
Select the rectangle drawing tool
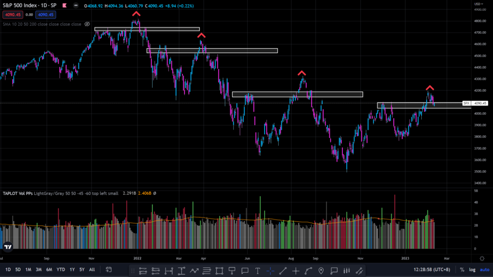click(219, 270)
